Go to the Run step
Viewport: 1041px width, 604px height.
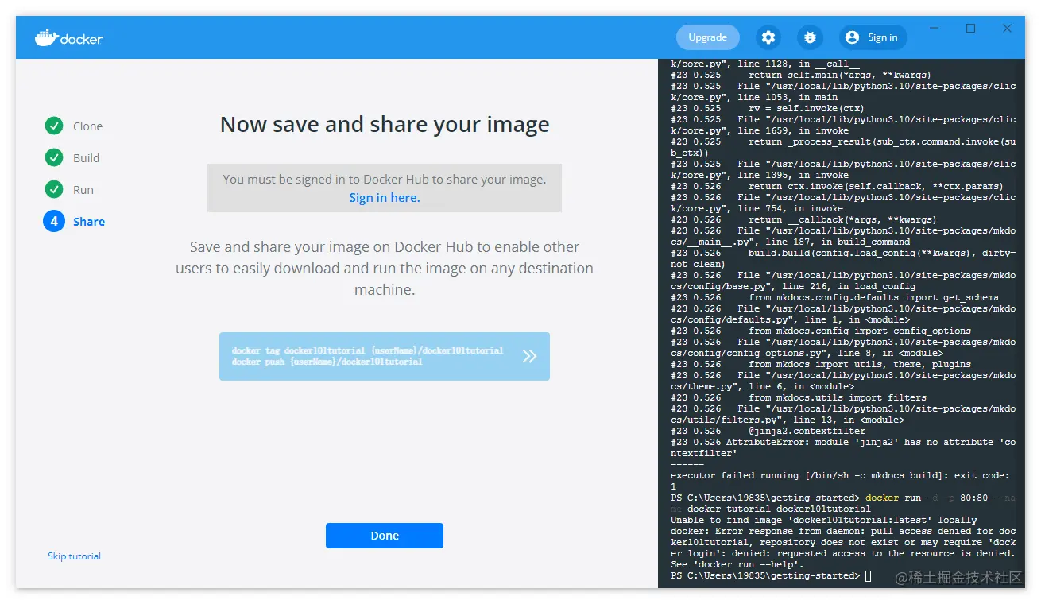click(x=83, y=190)
